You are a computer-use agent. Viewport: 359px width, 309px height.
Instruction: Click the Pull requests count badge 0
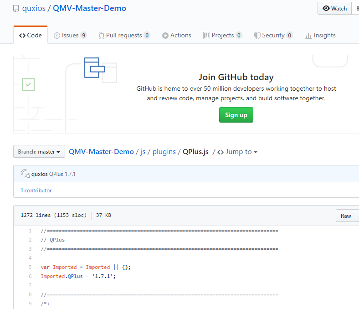(x=147, y=35)
